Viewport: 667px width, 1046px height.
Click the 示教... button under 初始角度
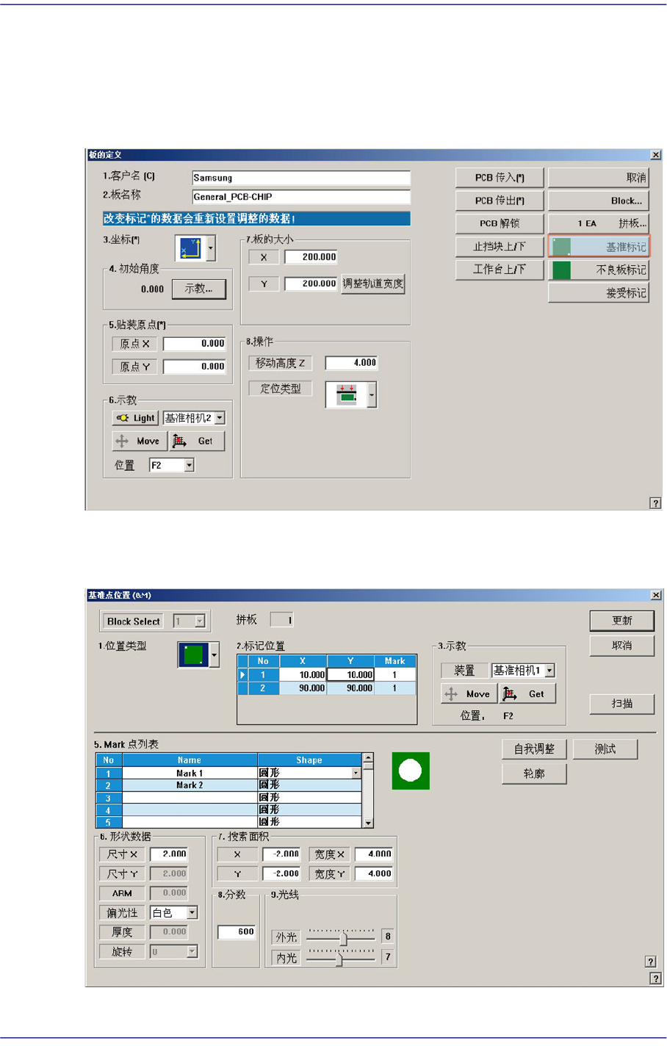(199, 289)
